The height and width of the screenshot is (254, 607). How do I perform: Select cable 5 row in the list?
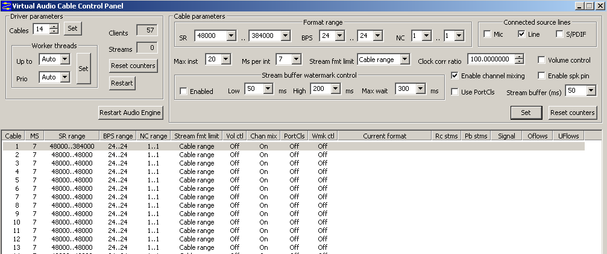pos(294,180)
